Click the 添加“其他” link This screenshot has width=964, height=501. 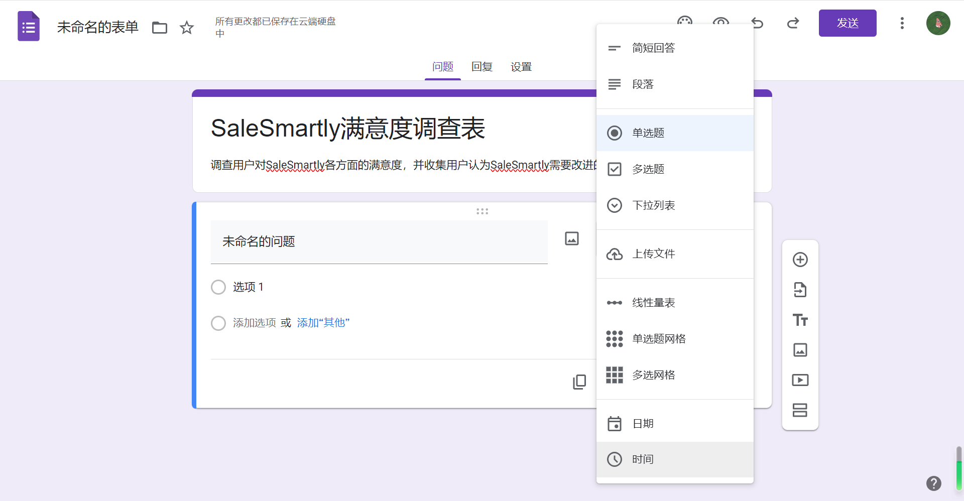323,323
